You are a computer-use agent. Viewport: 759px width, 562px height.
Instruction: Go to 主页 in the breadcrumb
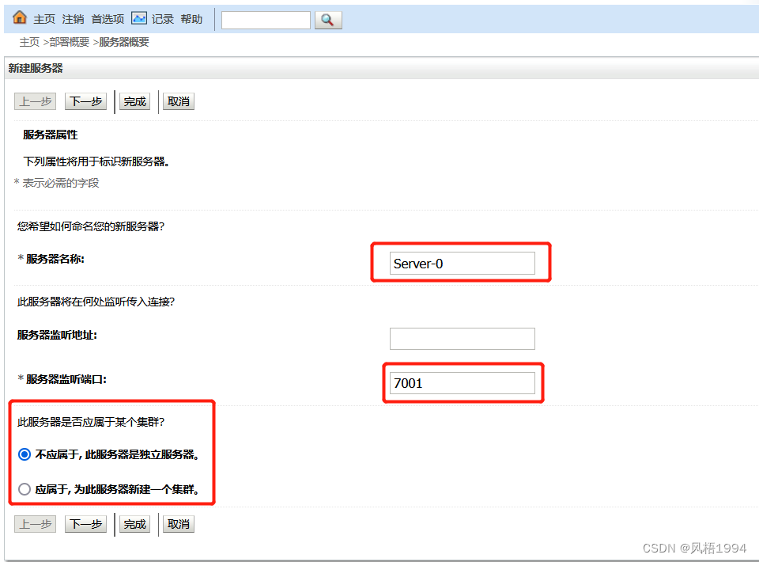pyautogui.click(x=29, y=42)
